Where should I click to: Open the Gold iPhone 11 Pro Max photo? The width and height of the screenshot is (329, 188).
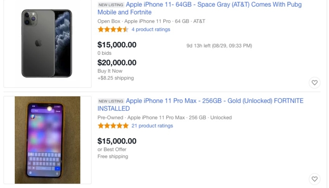(x=47, y=140)
